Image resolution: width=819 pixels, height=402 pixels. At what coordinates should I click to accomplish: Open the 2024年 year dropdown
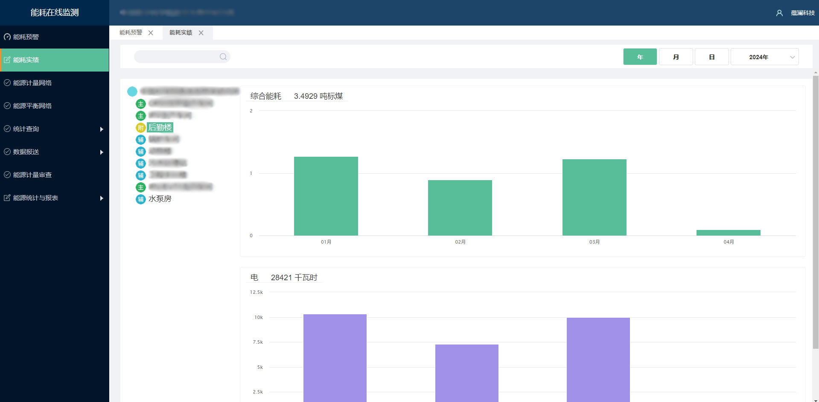point(764,57)
